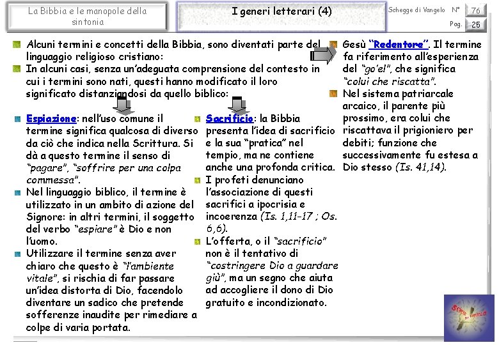
Task: Open the "Redentore" hyperlink
Action: click(399, 45)
